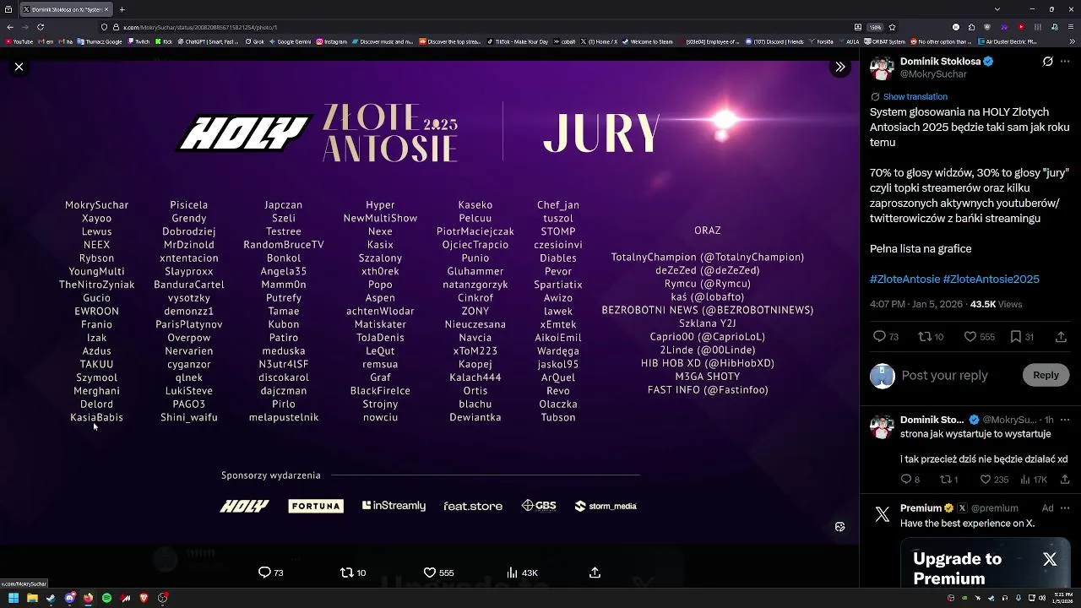Click the @MokrySuchar handle under post author
This screenshot has height=608, width=1081.
tap(933, 74)
